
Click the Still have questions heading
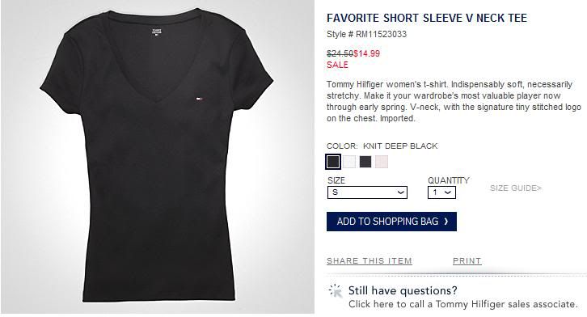point(403,291)
